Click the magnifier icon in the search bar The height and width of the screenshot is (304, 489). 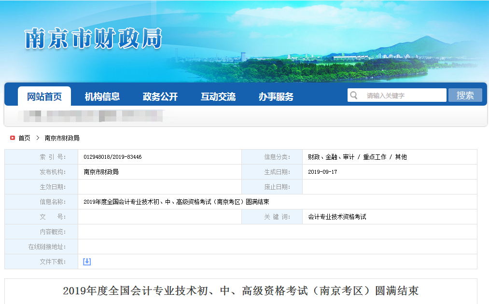pyautogui.click(x=354, y=95)
